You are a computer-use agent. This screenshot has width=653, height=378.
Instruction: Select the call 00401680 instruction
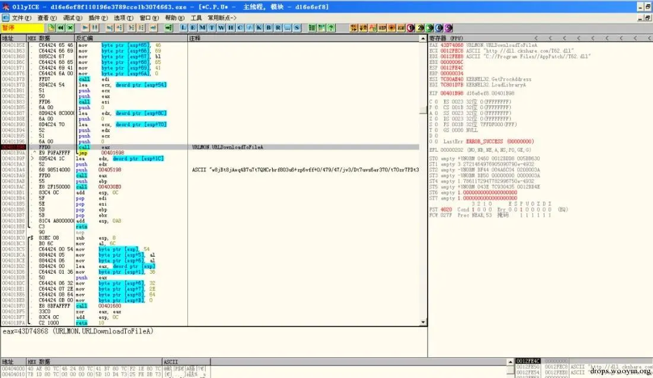(x=100, y=306)
